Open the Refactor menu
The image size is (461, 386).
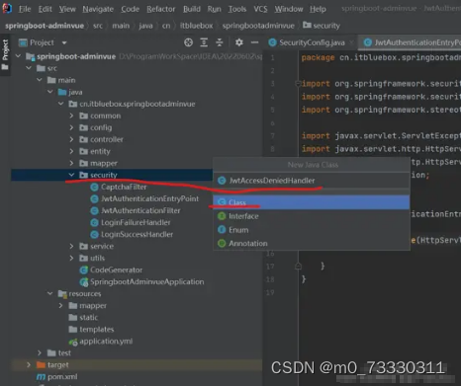[161, 9]
